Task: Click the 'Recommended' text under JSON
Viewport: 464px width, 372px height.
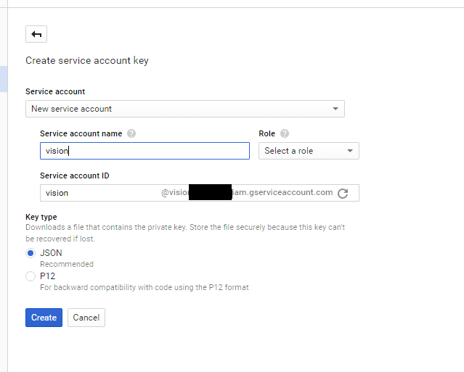Action: [x=67, y=265]
